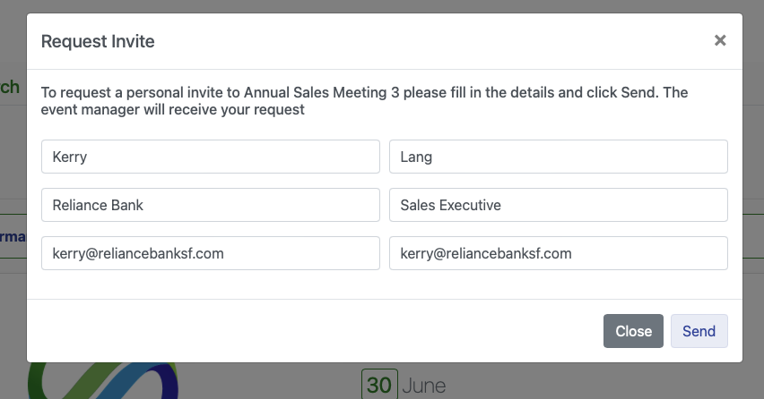764x399 pixels.
Task: Click the grey Close button
Action: pos(633,331)
